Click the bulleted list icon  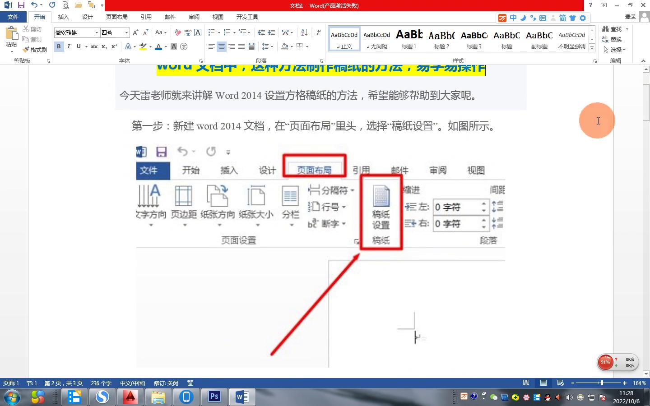tap(211, 32)
